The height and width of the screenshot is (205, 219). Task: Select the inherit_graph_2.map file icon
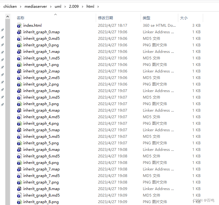click(x=19, y=71)
